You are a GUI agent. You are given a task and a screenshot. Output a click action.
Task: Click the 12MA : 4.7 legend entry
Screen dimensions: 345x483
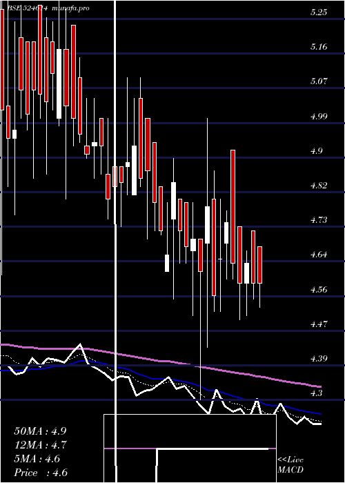click(40, 445)
